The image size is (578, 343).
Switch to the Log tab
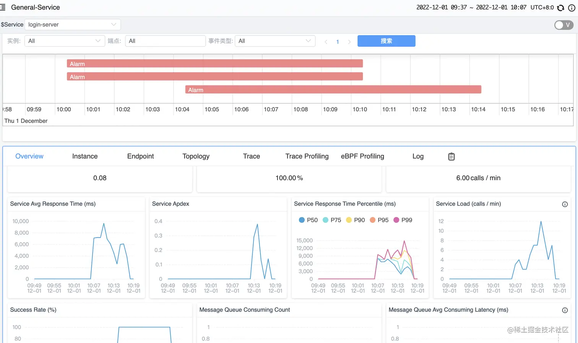tap(418, 156)
